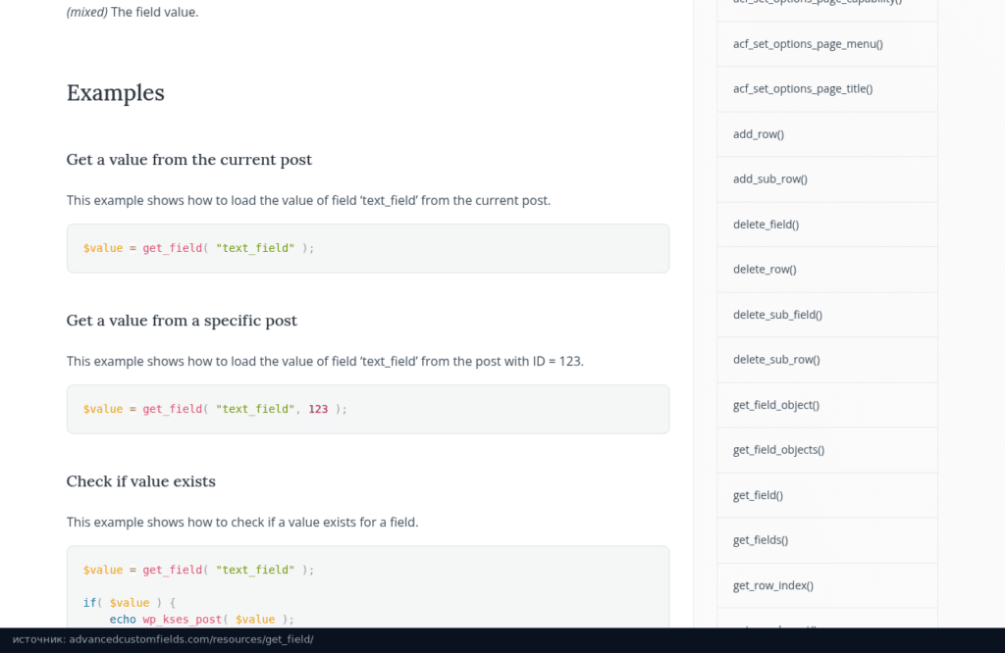The image size is (1005, 653).
Task: Click paragraph about loading 'text_field' from current post
Action: [x=308, y=200]
